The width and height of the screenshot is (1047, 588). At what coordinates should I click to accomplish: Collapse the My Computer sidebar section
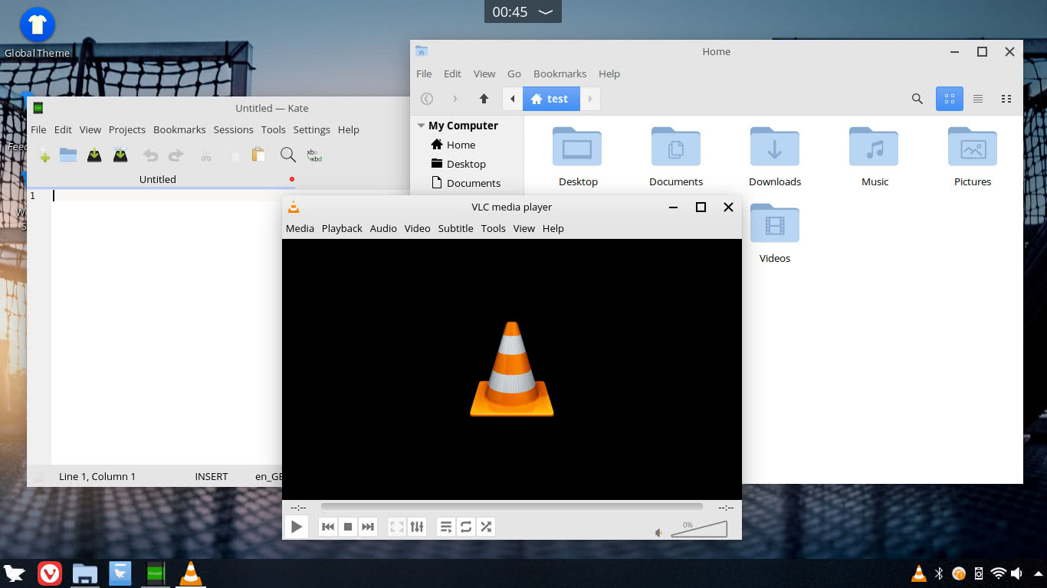click(421, 126)
